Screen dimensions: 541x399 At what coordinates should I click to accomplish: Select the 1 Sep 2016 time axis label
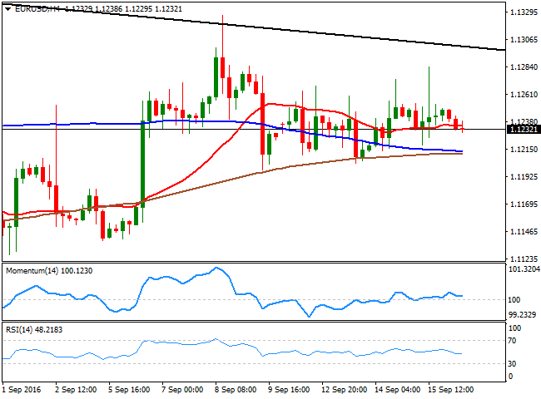point(22,390)
